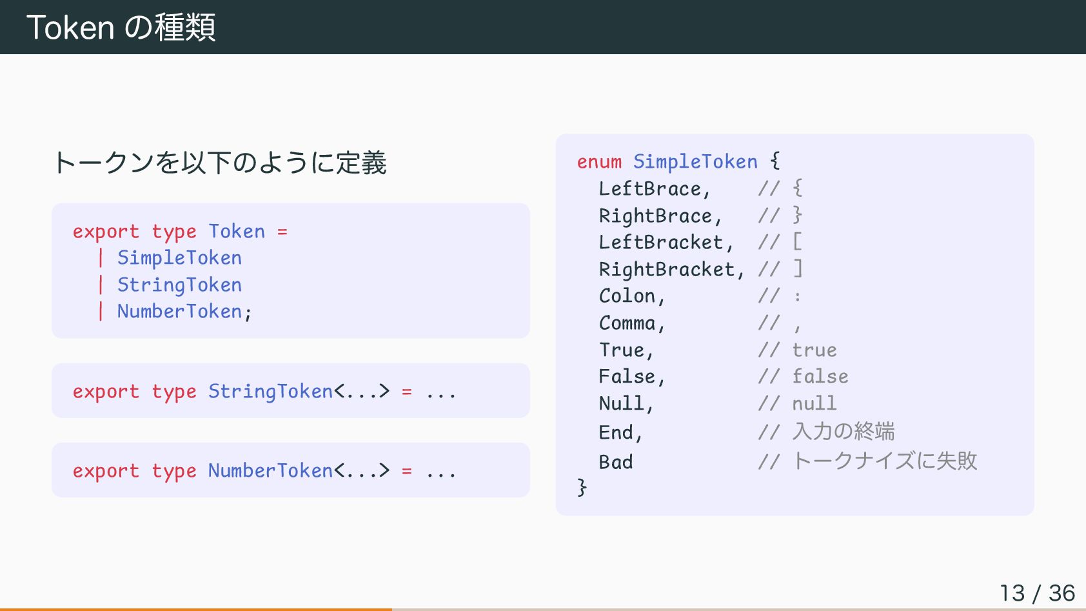Click the Colon enum member
The image size is (1086, 611).
pos(627,296)
